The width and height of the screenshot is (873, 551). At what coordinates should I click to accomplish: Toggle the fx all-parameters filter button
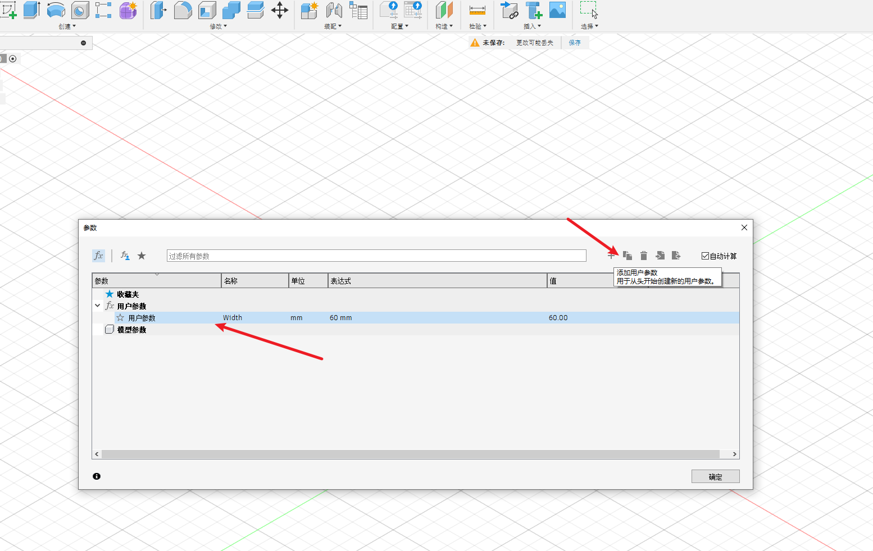(x=98, y=256)
